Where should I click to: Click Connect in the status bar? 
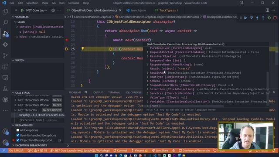click(120, 150)
